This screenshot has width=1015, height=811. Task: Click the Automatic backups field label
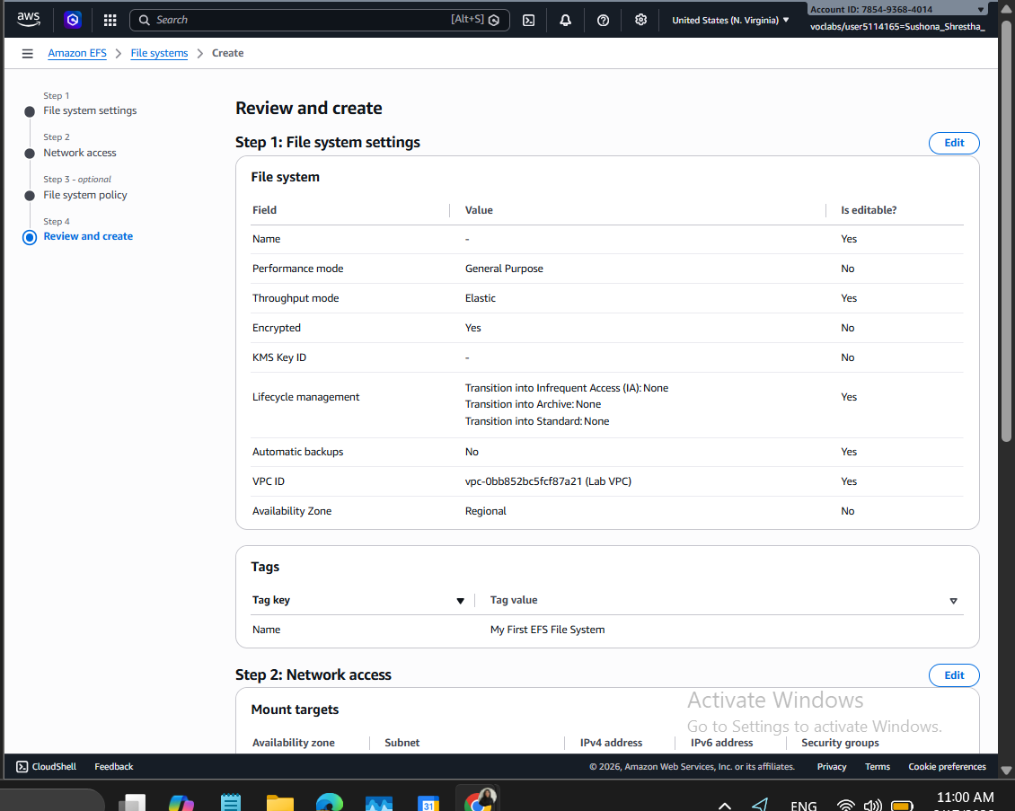click(x=298, y=452)
